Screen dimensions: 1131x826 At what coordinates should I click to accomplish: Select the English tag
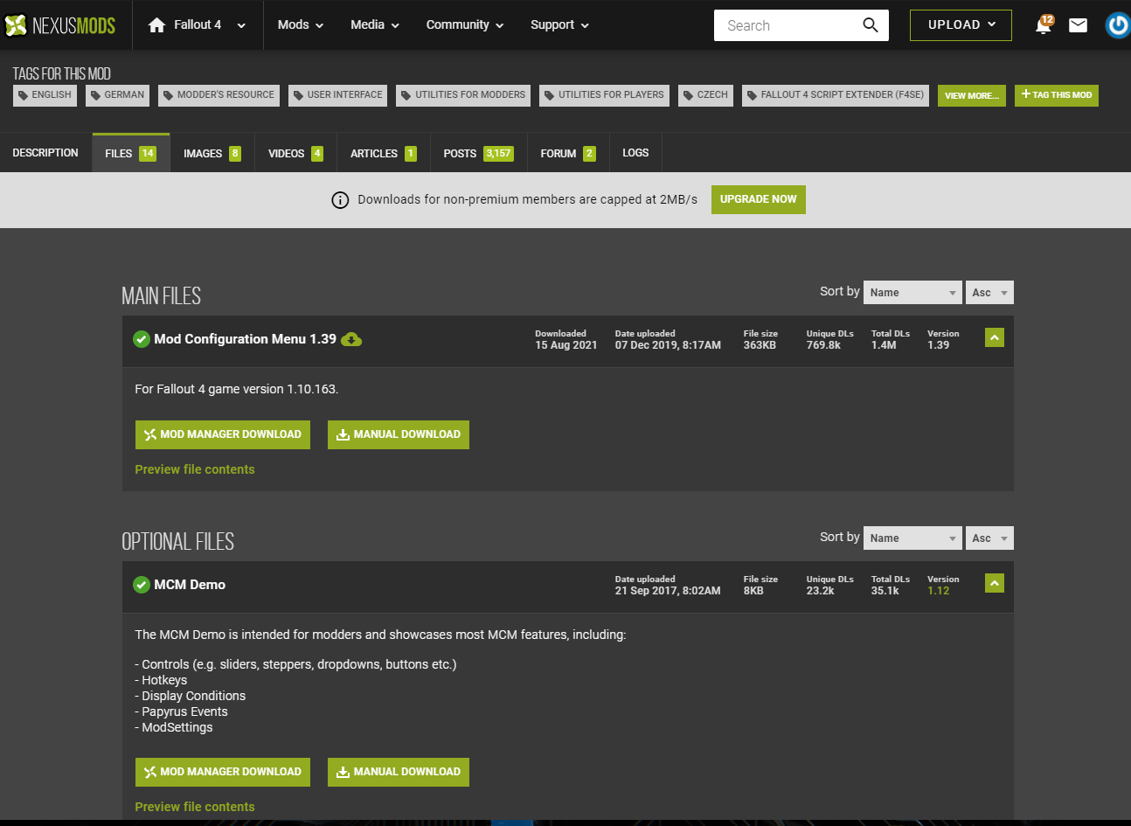45,95
